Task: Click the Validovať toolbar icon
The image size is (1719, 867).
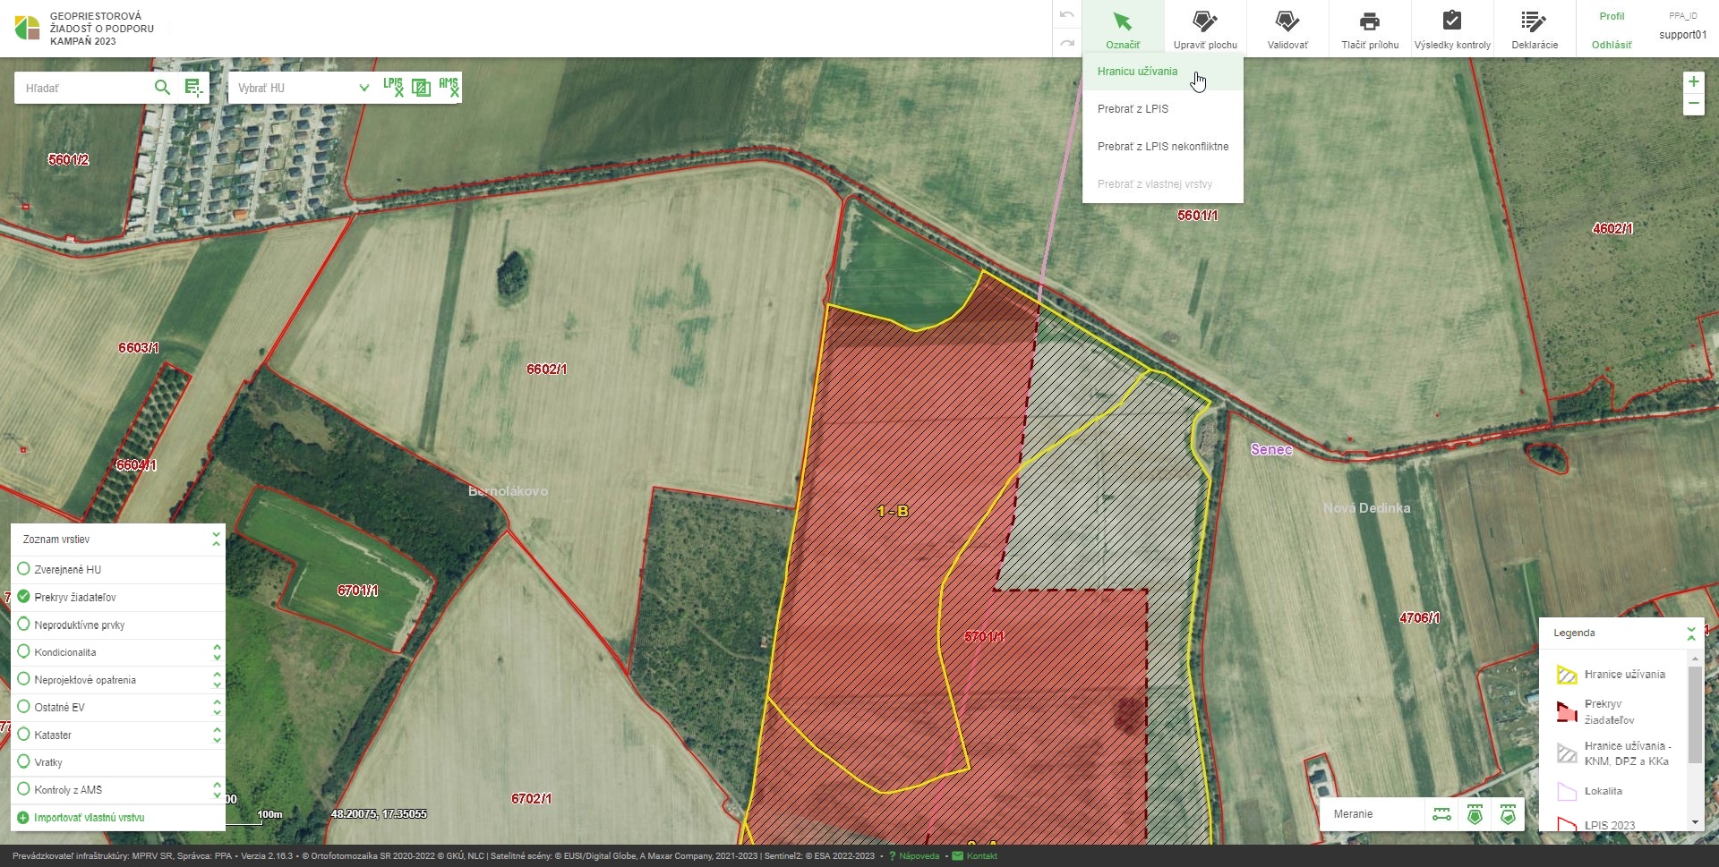Action: (x=1287, y=30)
